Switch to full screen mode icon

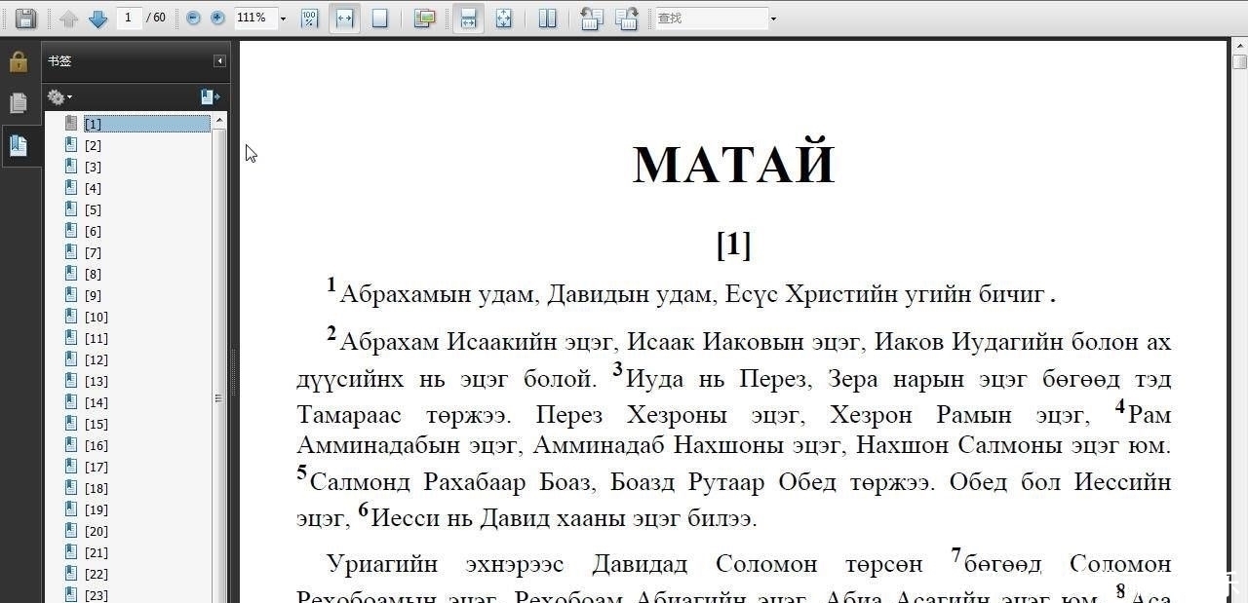coord(504,18)
